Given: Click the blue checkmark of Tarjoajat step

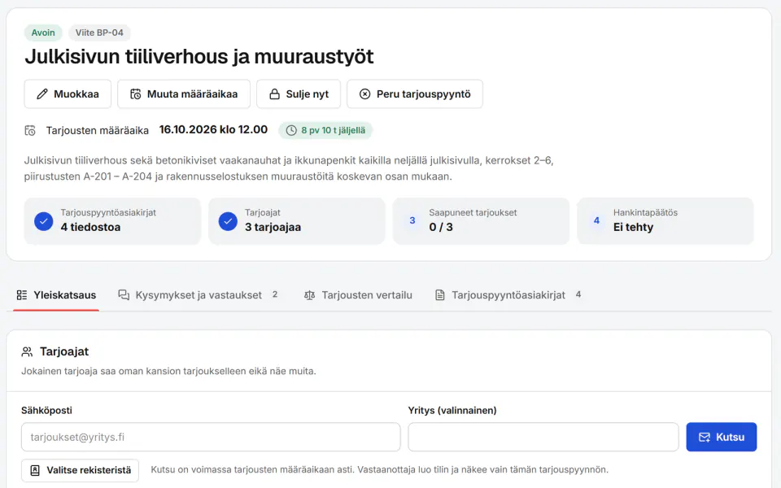Looking at the screenshot, I should pyautogui.click(x=228, y=221).
